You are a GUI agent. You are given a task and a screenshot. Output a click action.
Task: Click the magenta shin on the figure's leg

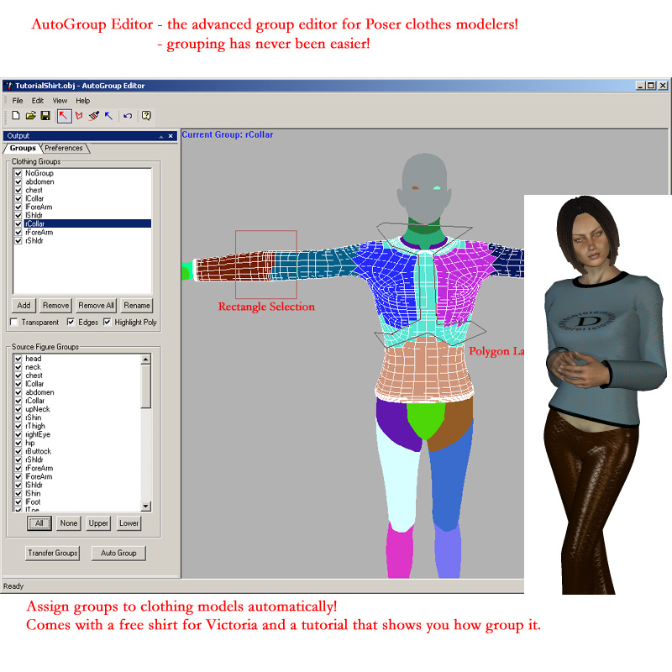(x=400, y=551)
